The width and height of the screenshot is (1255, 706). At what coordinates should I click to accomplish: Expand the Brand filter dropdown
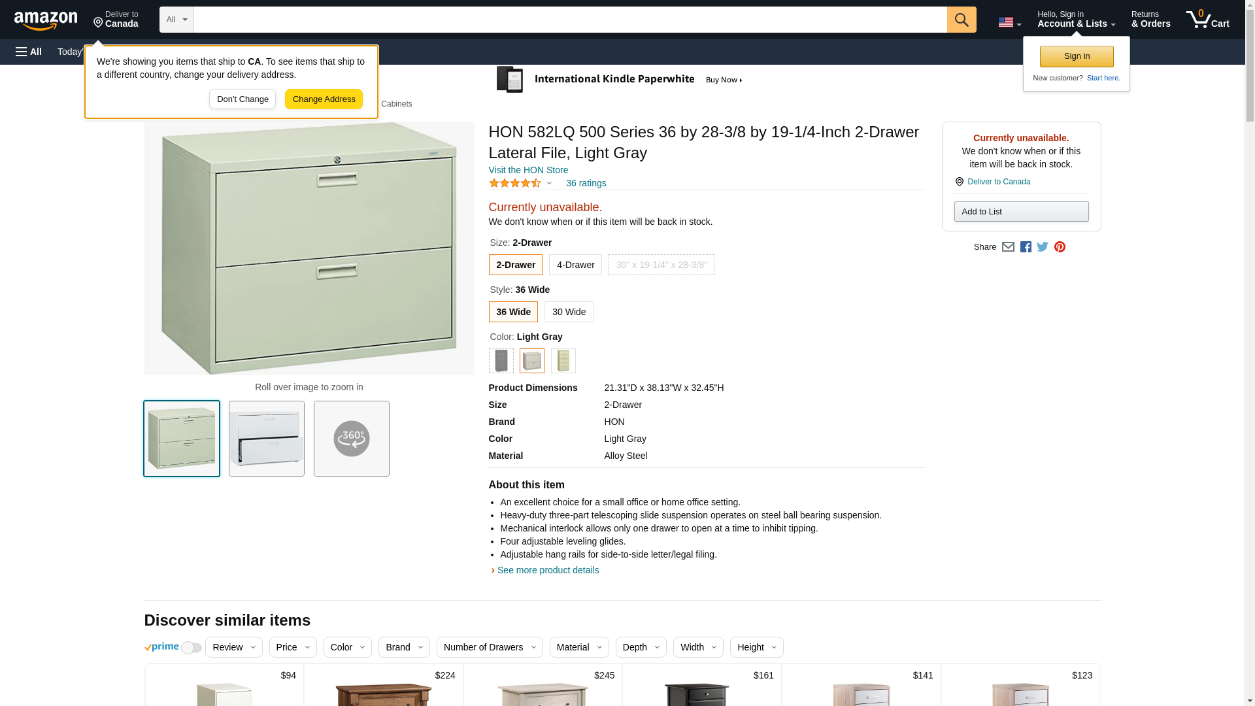click(404, 647)
